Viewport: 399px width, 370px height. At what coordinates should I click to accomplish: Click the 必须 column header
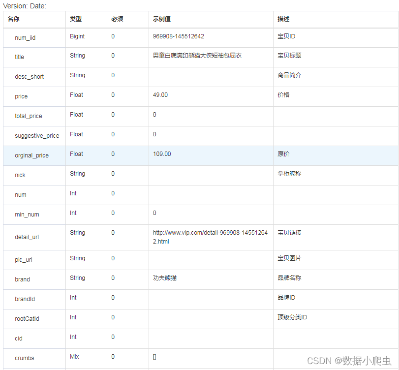tap(116, 19)
